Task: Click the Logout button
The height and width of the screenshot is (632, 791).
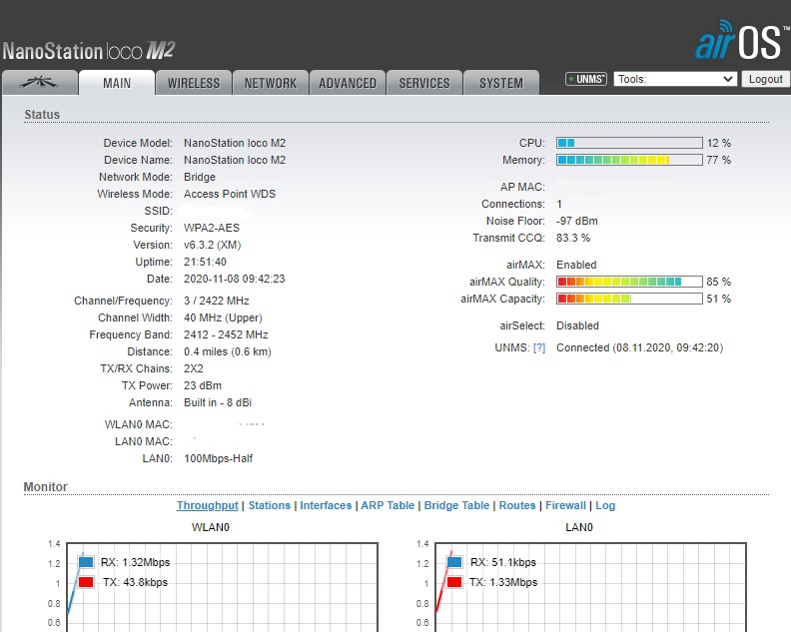Action: pyautogui.click(x=765, y=79)
